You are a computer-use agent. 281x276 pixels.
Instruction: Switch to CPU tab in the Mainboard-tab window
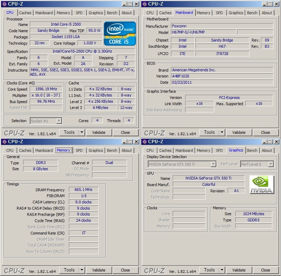tap(150, 13)
